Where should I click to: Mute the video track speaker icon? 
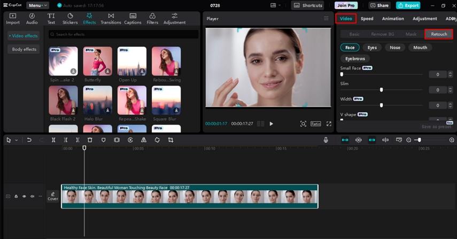click(x=32, y=196)
